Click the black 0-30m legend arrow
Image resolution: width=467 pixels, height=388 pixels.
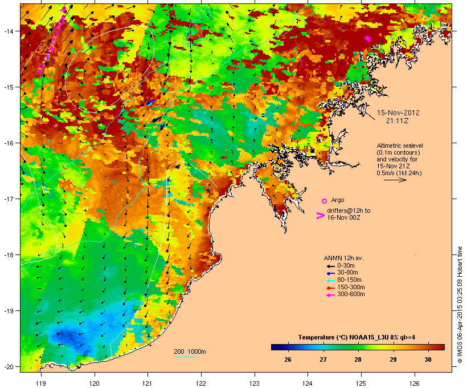coord(330,266)
